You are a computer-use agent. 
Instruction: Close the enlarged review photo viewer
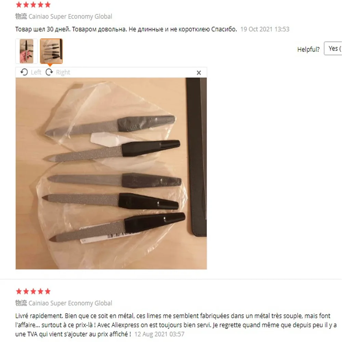click(x=199, y=73)
